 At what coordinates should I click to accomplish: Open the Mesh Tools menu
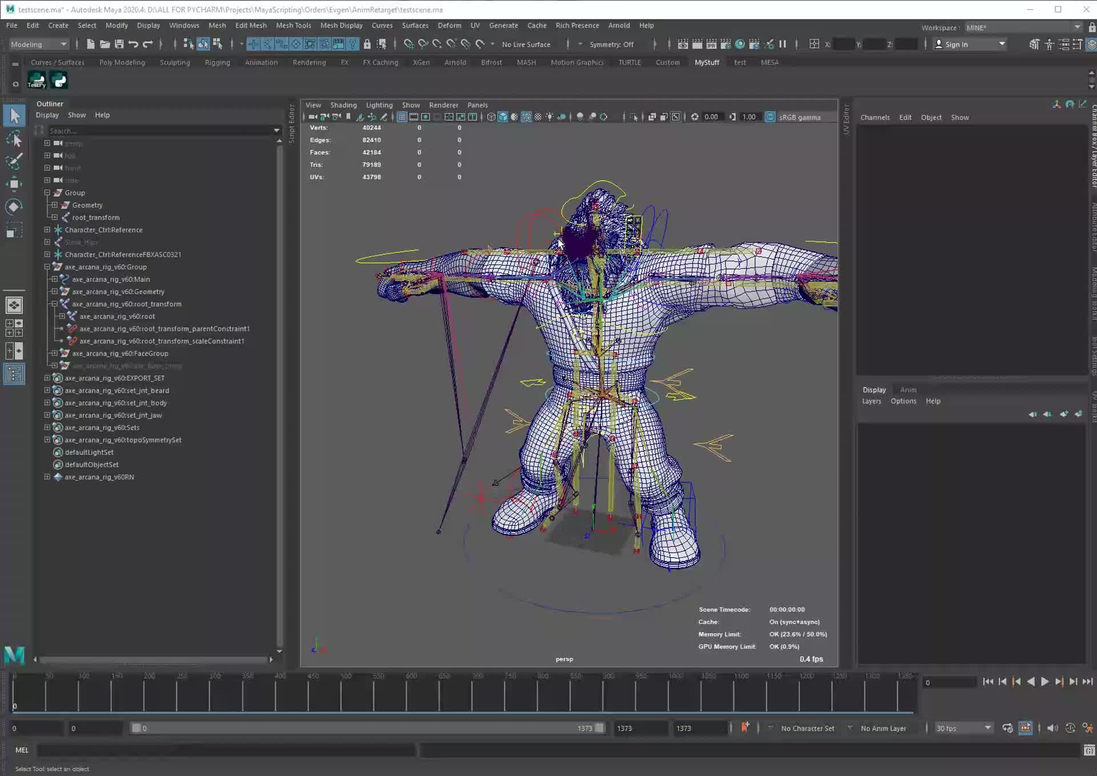click(293, 26)
